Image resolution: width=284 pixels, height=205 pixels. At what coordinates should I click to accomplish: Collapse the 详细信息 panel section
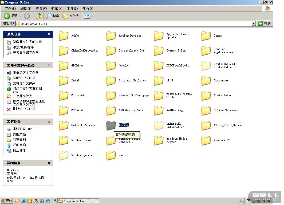point(49,163)
